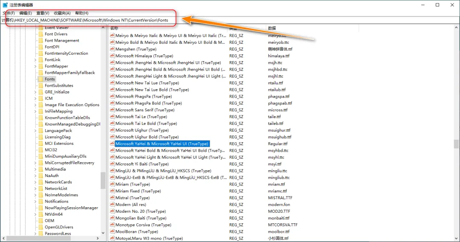Click the string icon for Miriam Fixed

coord(112,191)
